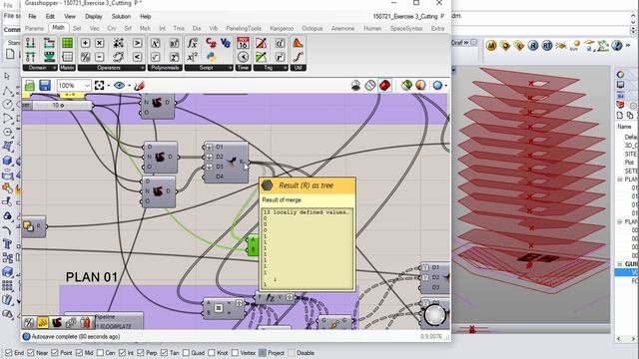This screenshot has width=639, height=359.
Task: Click the Open File toolbar icon
Action: [x=30, y=86]
